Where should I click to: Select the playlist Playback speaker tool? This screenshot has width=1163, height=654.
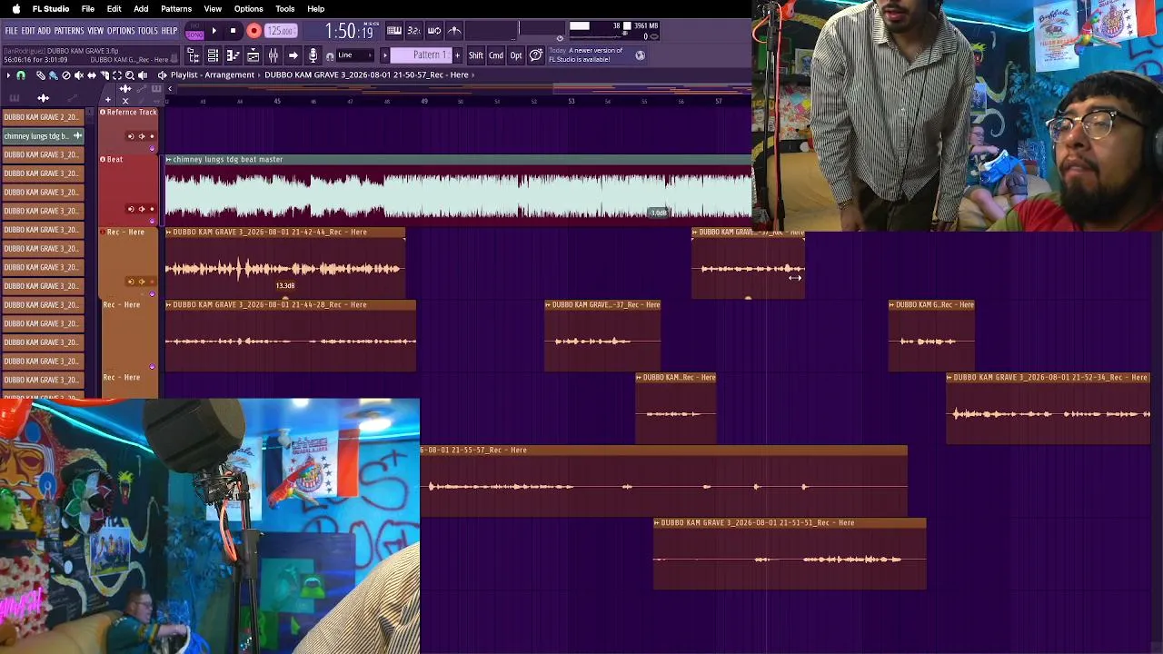[x=142, y=75]
